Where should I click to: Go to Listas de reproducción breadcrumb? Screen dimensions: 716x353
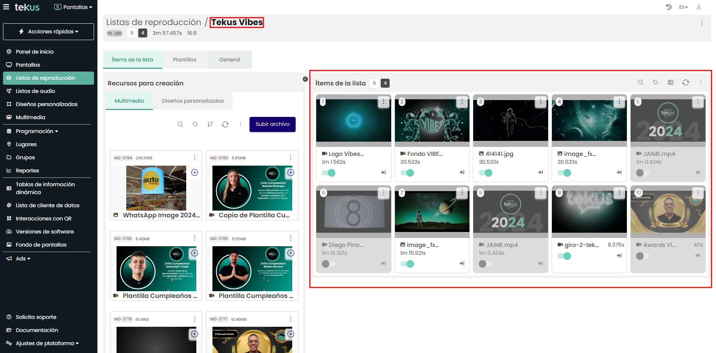tap(154, 22)
